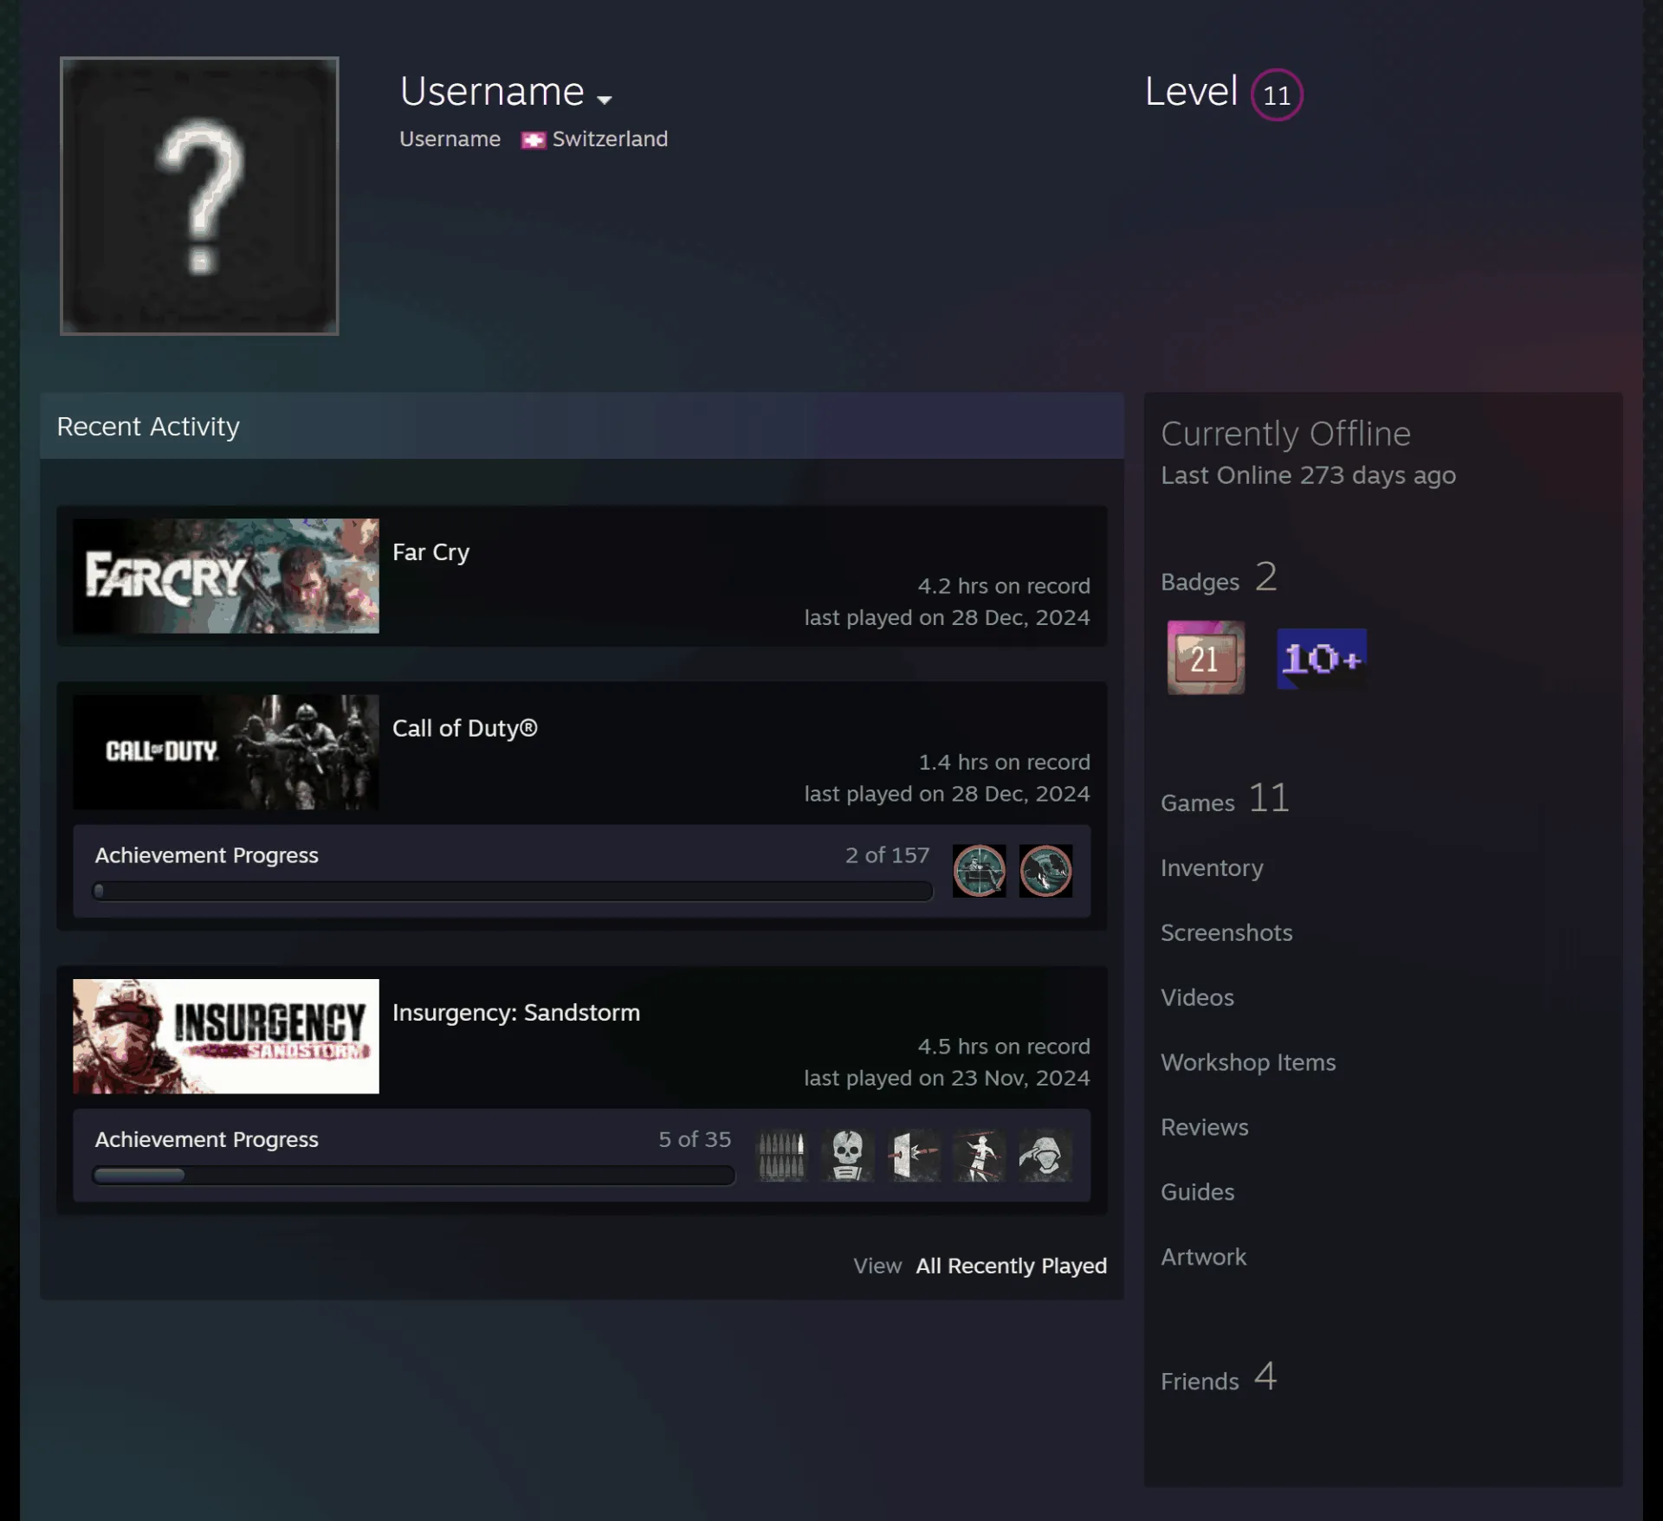The image size is (1663, 1521).
Task: Click the bullets achievement icon for Insurgency
Action: [781, 1155]
